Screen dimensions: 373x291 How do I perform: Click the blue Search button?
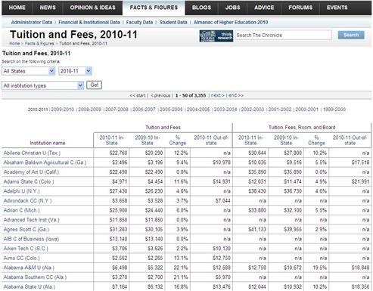[x=351, y=35]
